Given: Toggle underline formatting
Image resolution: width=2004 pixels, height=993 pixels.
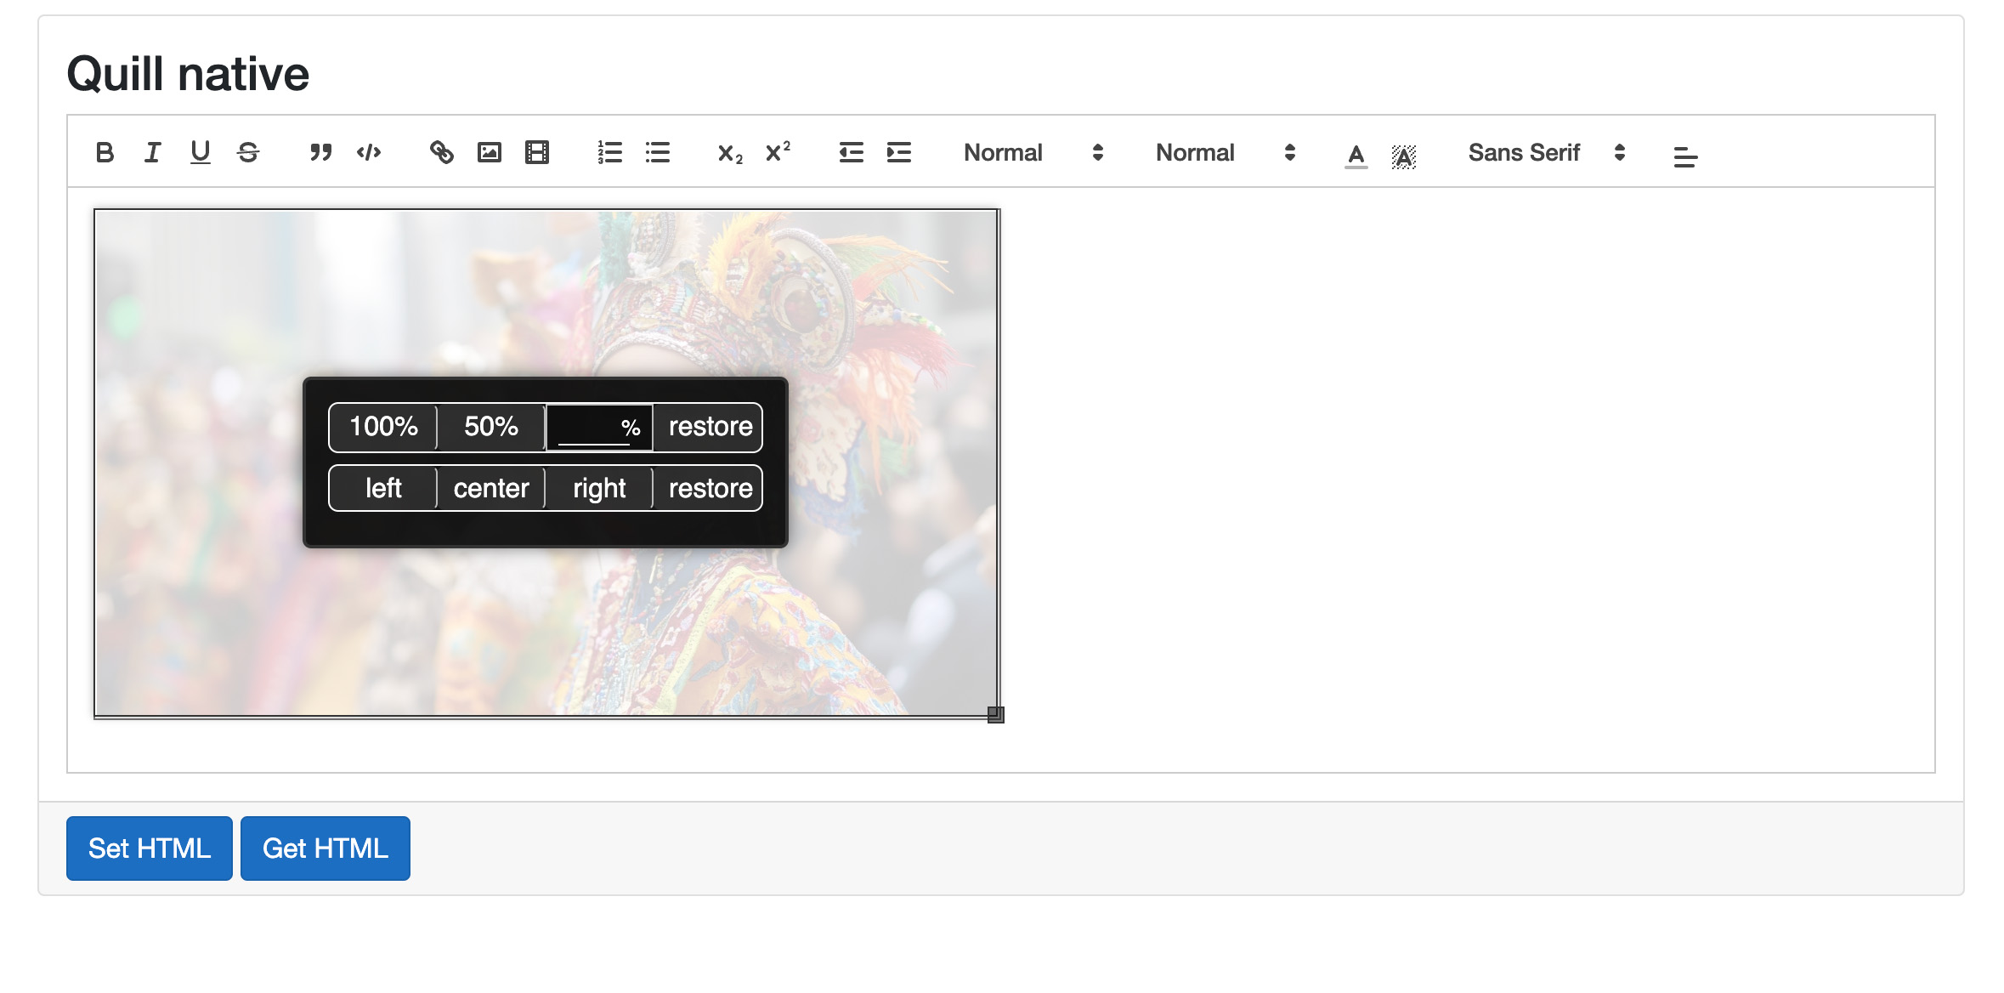Looking at the screenshot, I should click(x=200, y=152).
